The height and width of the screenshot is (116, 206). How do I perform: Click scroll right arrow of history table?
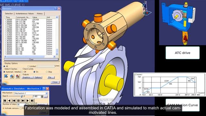[54, 57]
